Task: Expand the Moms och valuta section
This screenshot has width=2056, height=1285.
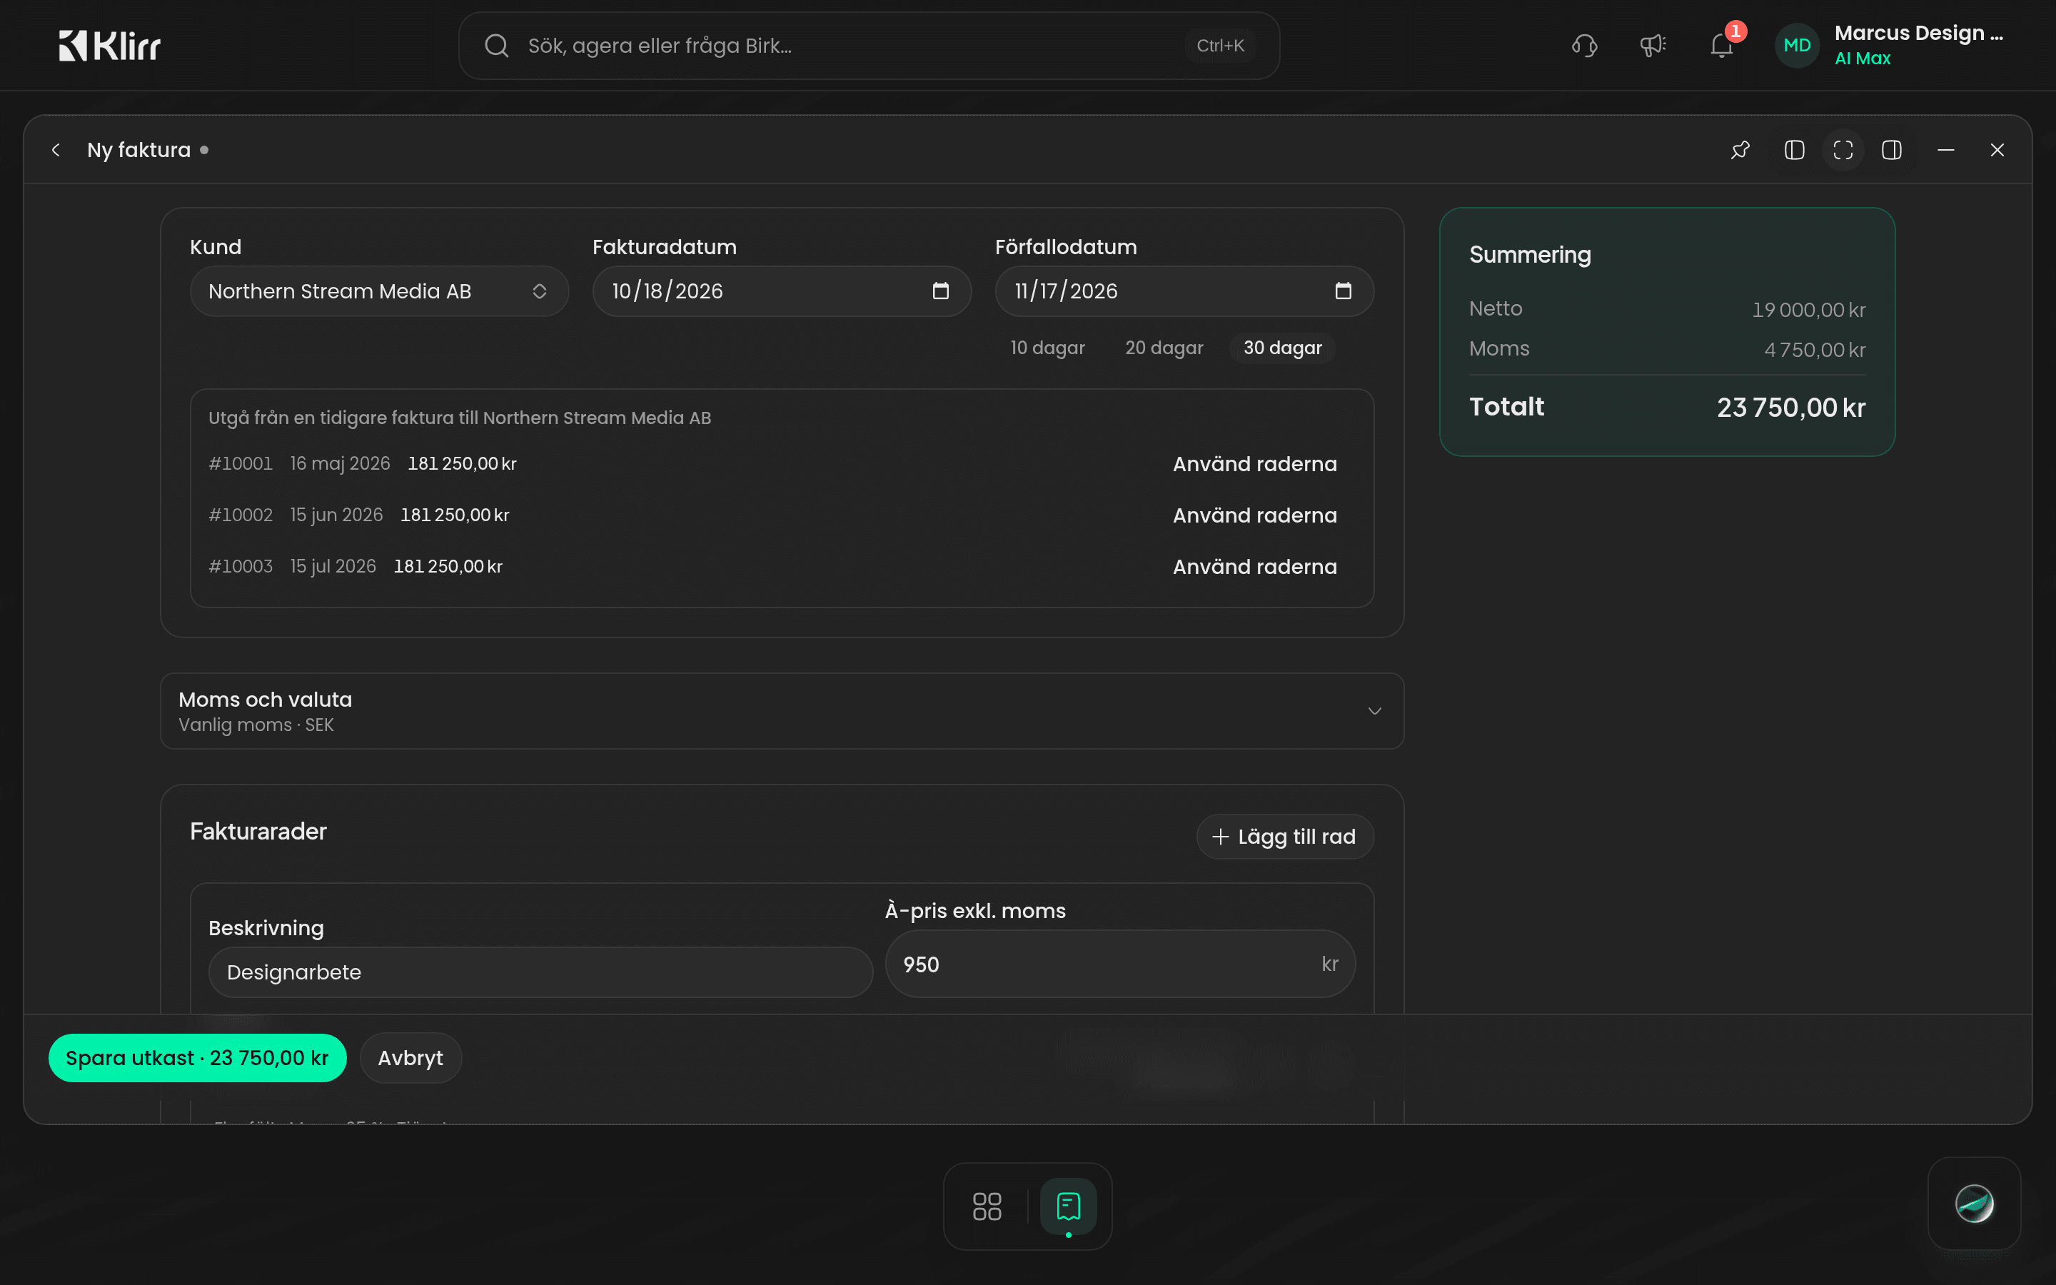Action: [782, 711]
